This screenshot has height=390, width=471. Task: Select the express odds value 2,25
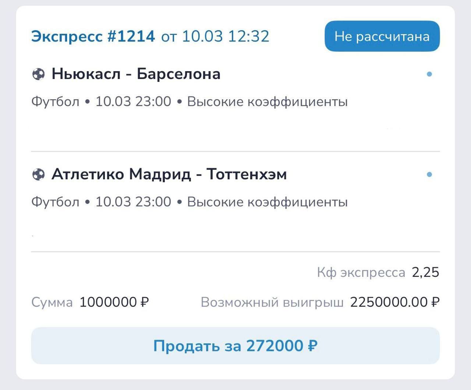[x=425, y=272]
